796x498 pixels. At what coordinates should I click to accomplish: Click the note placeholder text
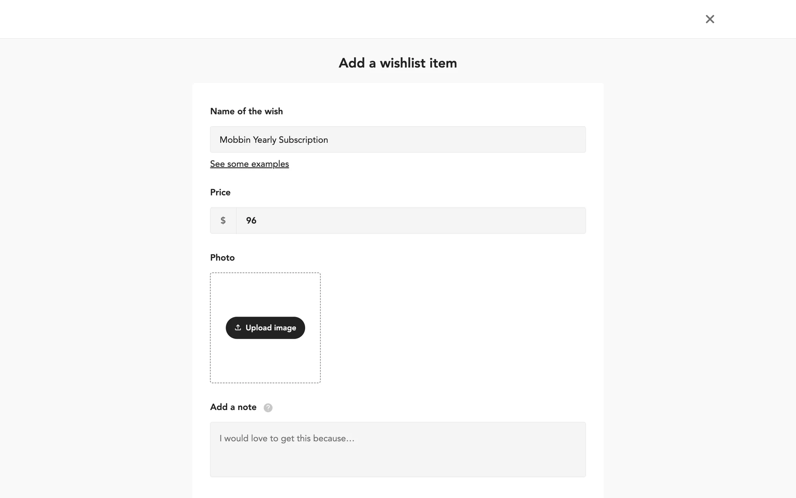coord(287,439)
